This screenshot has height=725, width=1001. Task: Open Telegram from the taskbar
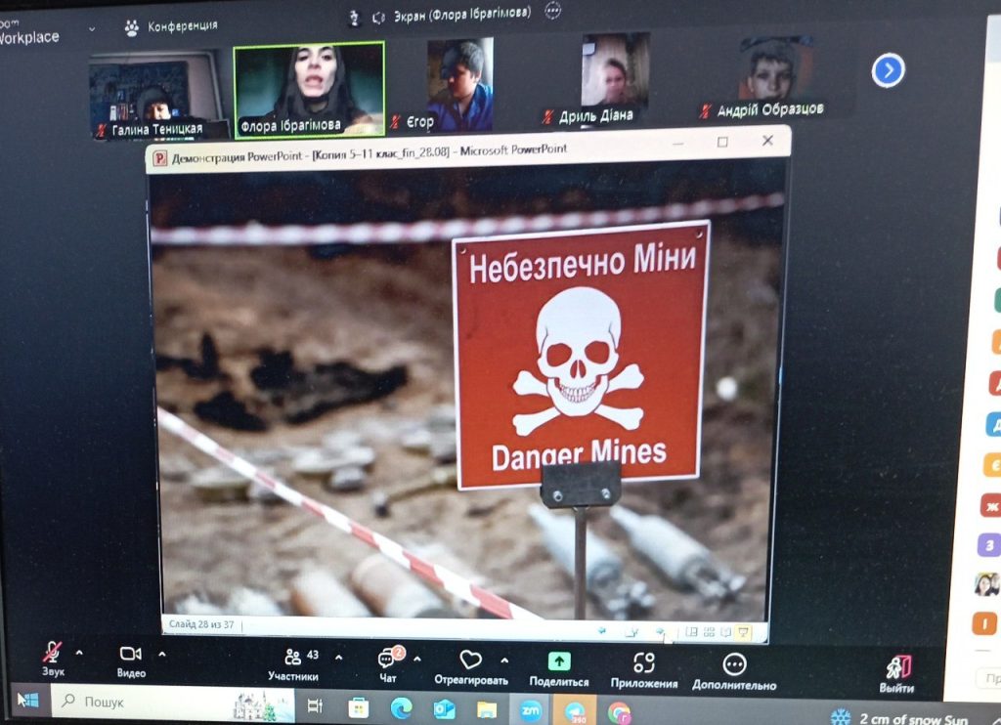click(575, 711)
